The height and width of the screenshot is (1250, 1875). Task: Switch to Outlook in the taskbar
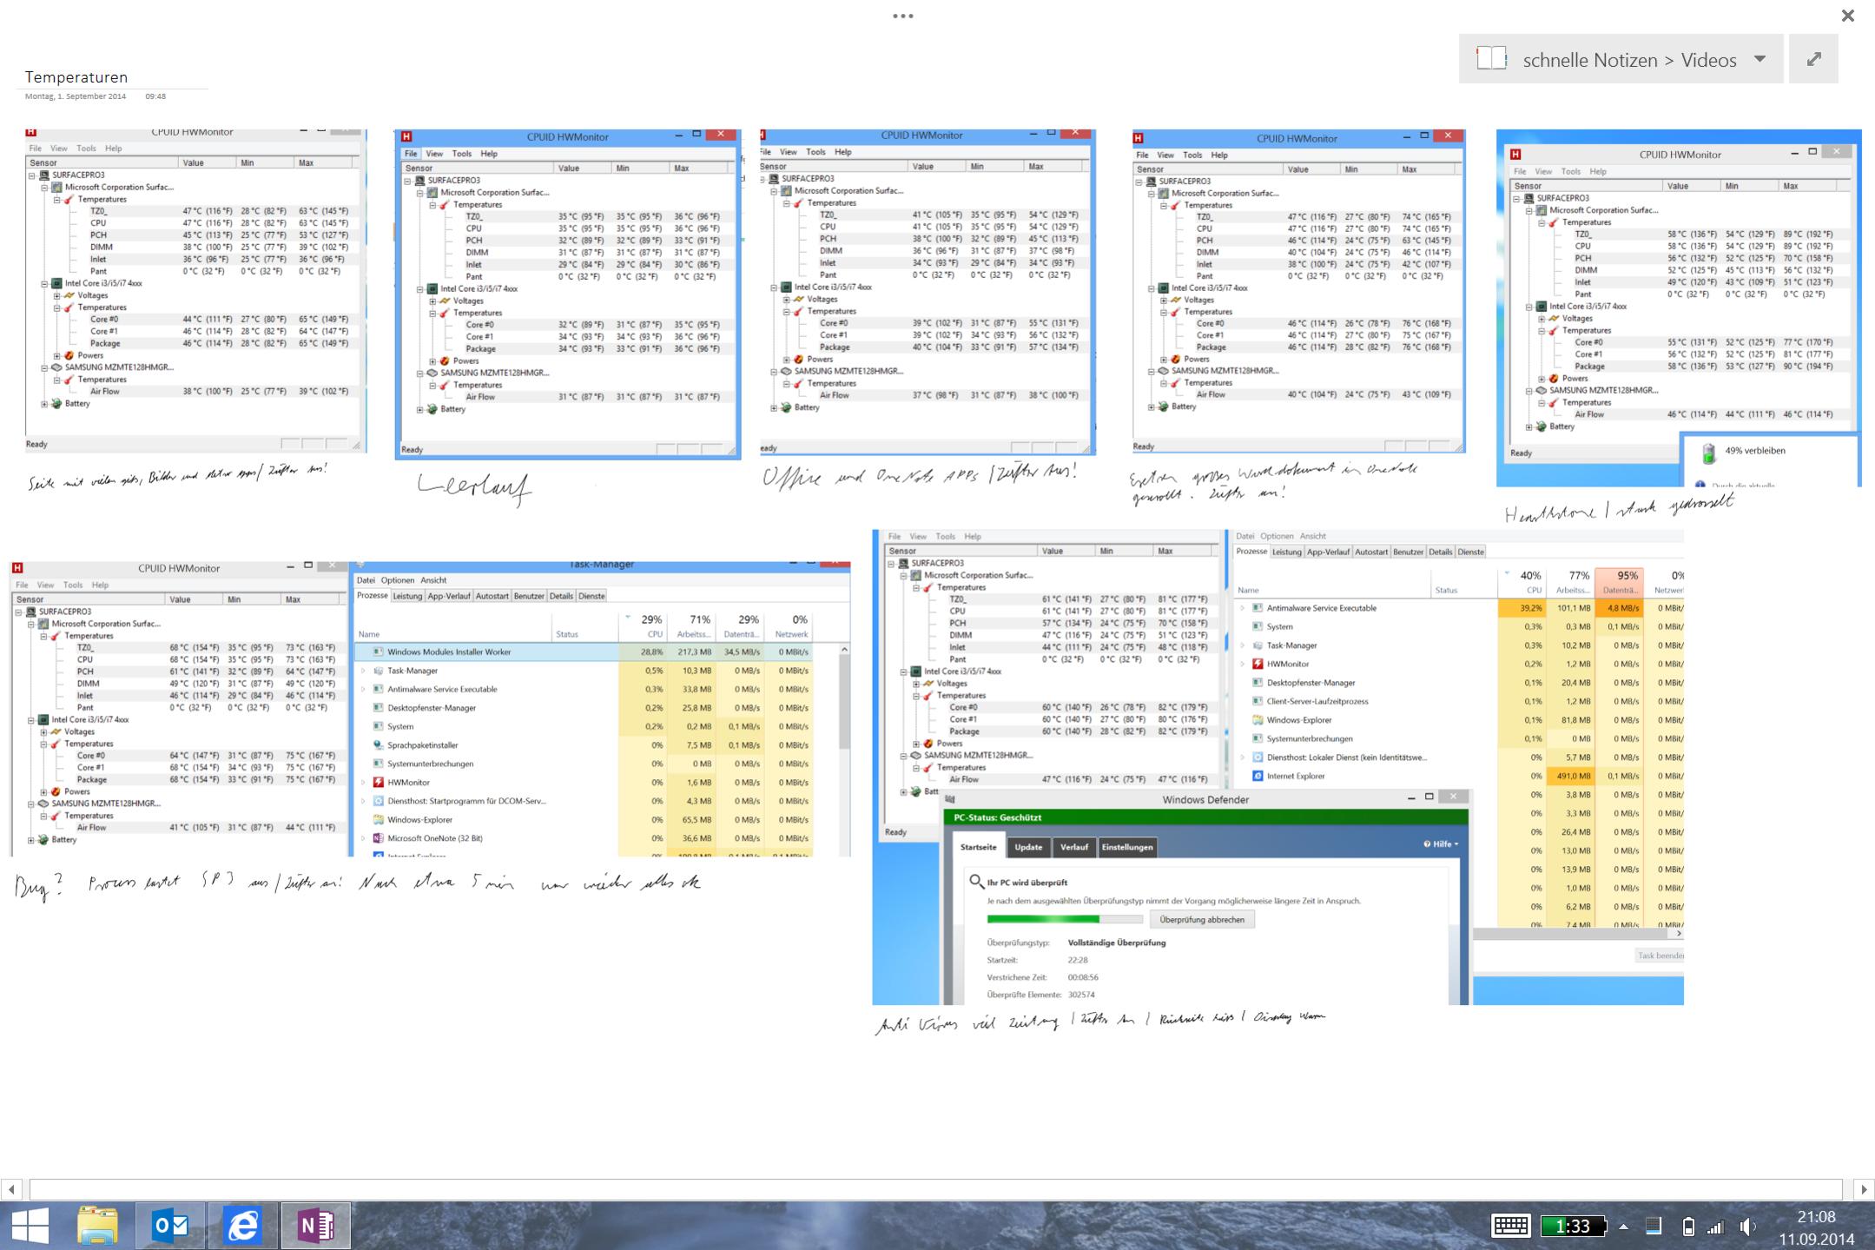(x=170, y=1226)
